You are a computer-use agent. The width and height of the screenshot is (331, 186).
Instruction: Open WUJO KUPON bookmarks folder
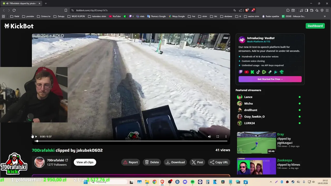click(76, 16)
